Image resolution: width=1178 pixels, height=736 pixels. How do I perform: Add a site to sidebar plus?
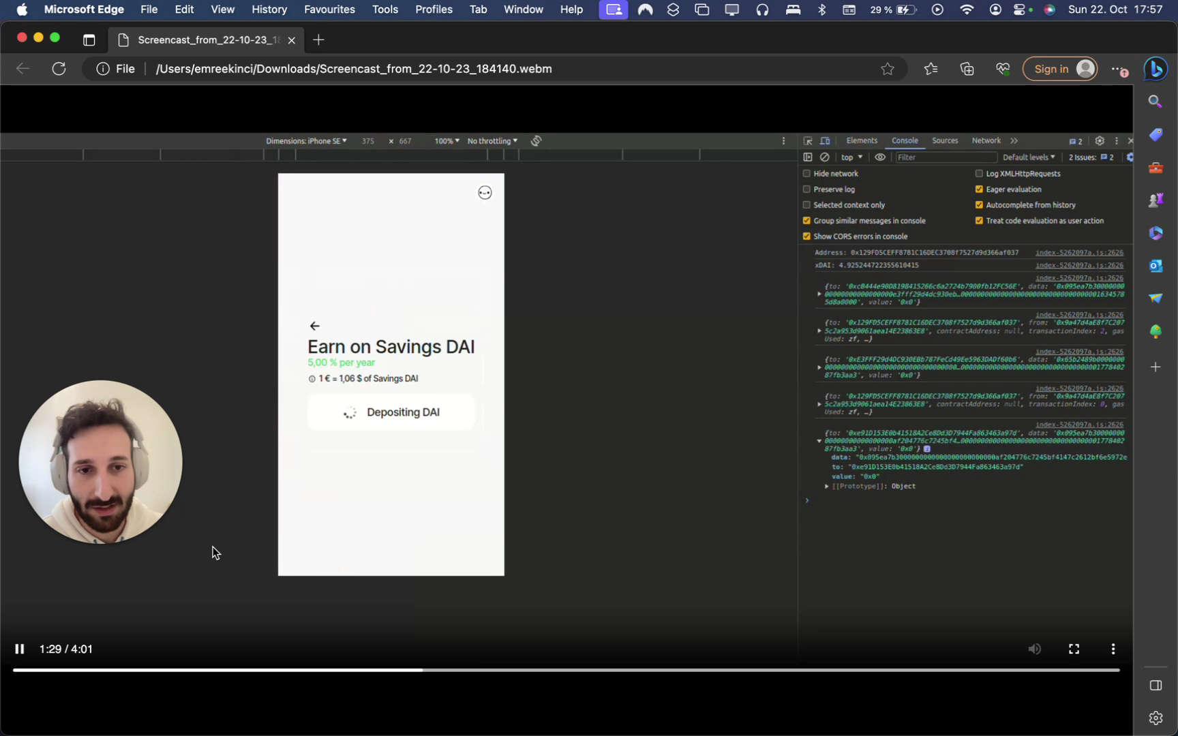click(1155, 367)
